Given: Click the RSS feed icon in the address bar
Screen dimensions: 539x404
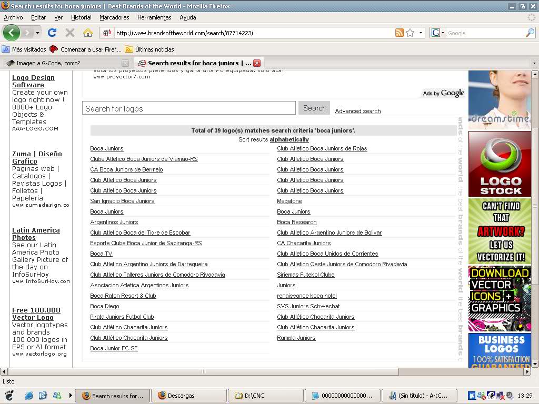Looking at the screenshot, I should click(399, 33).
